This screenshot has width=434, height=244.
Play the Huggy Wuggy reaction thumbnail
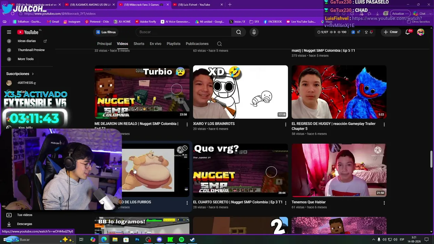339,92
